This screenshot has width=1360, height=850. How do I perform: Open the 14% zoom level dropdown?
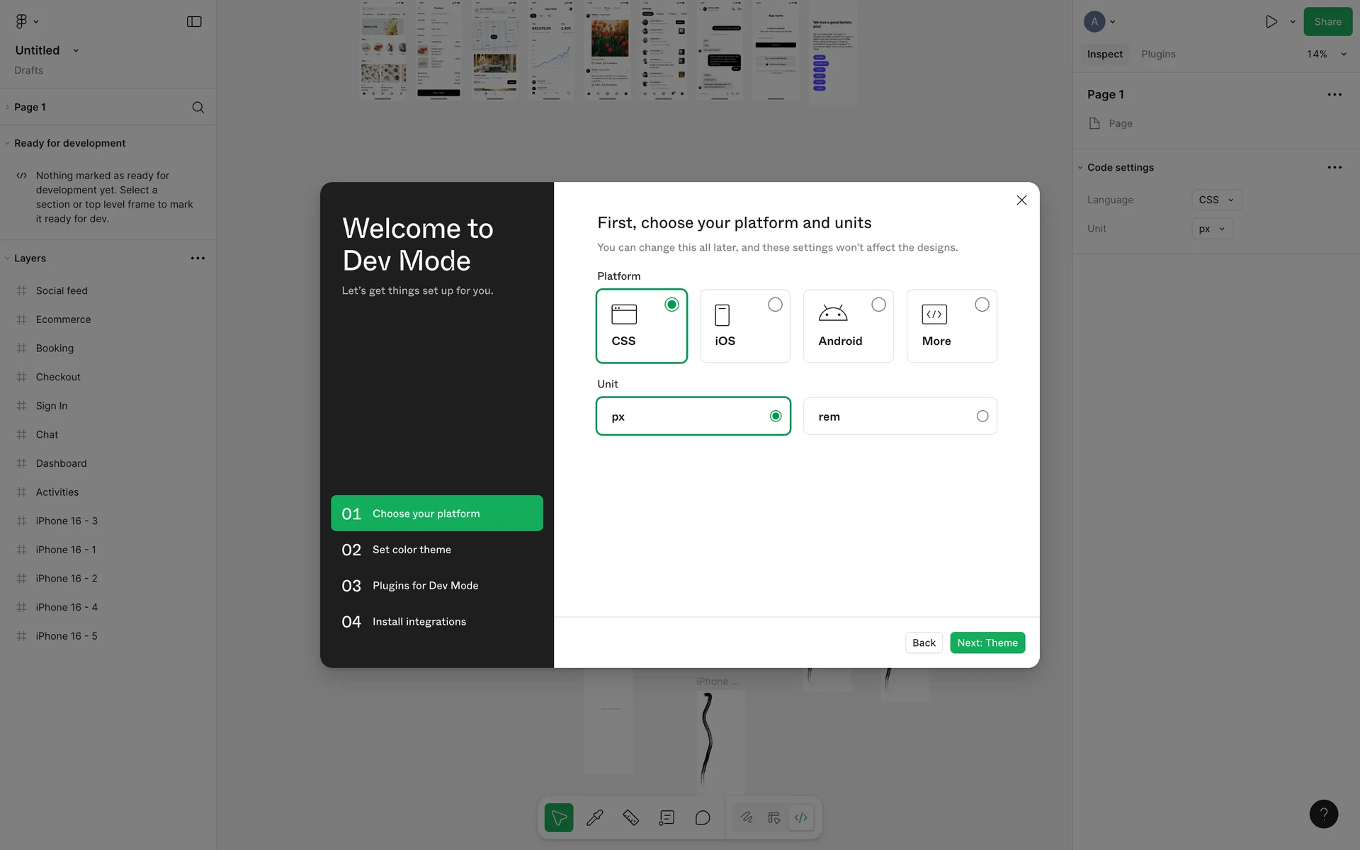tap(1326, 54)
